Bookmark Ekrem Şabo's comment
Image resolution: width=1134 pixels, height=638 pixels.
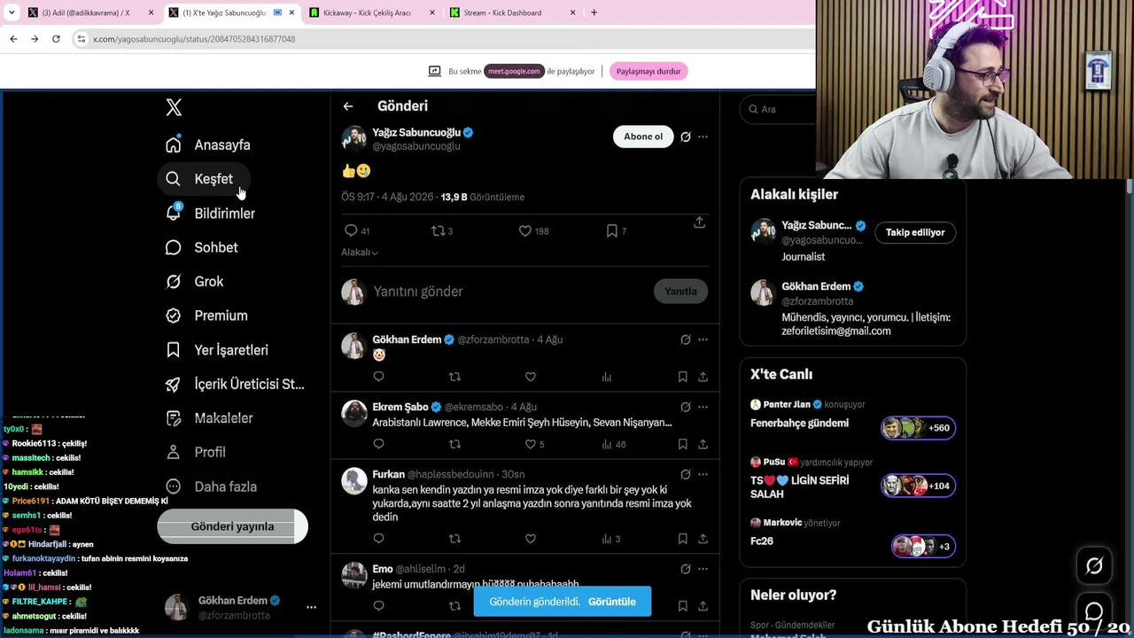click(x=682, y=444)
